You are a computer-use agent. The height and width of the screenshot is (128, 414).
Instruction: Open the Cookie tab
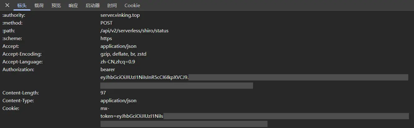click(132, 5)
